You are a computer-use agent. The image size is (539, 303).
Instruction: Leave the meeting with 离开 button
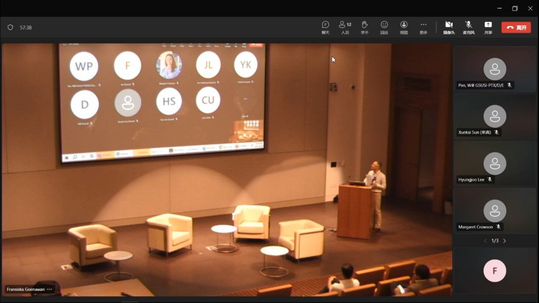click(516, 28)
